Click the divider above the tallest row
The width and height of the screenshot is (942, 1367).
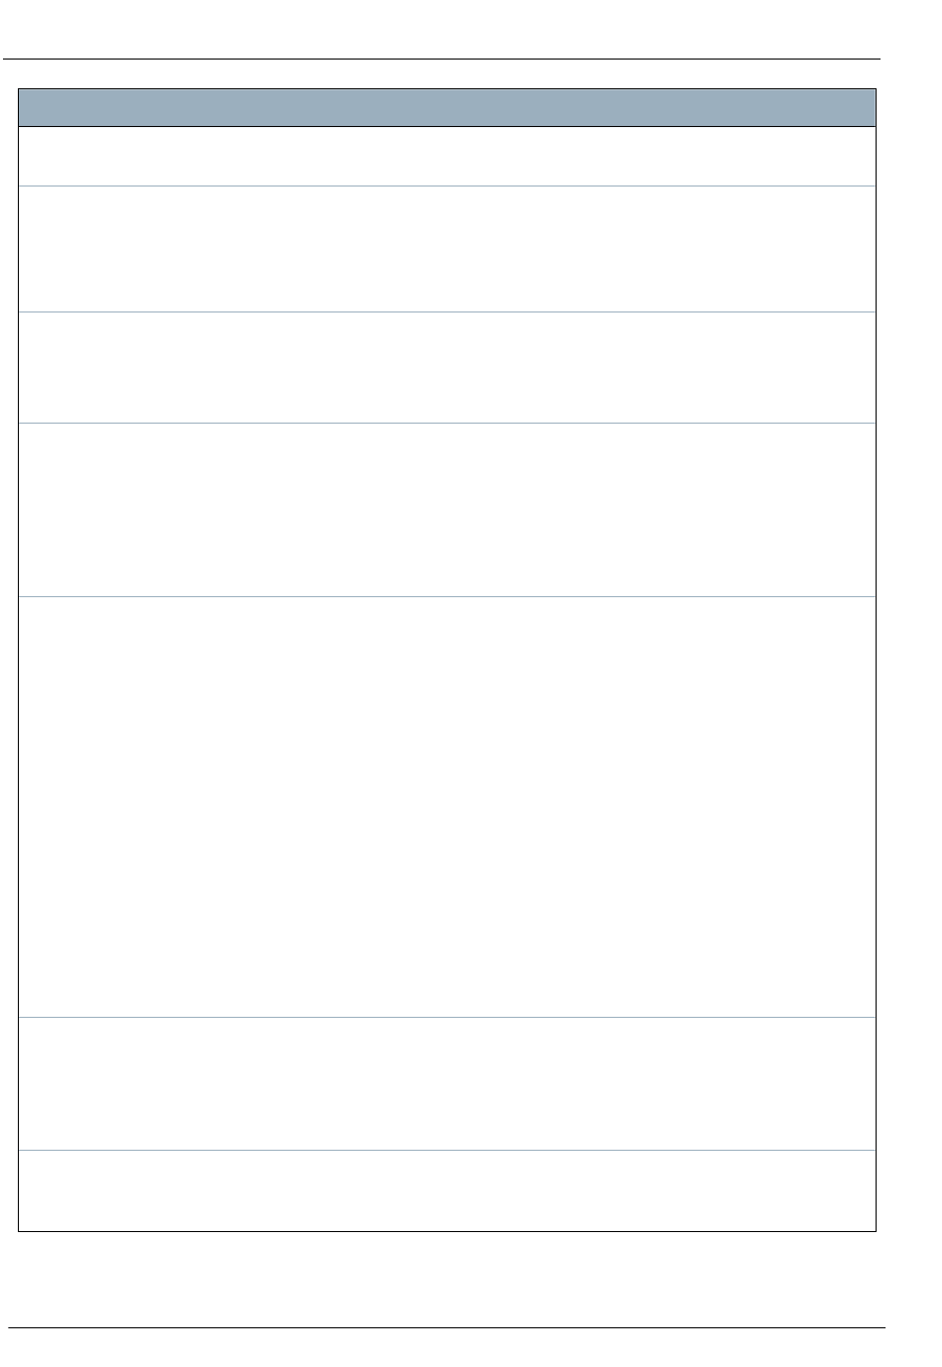(x=447, y=596)
